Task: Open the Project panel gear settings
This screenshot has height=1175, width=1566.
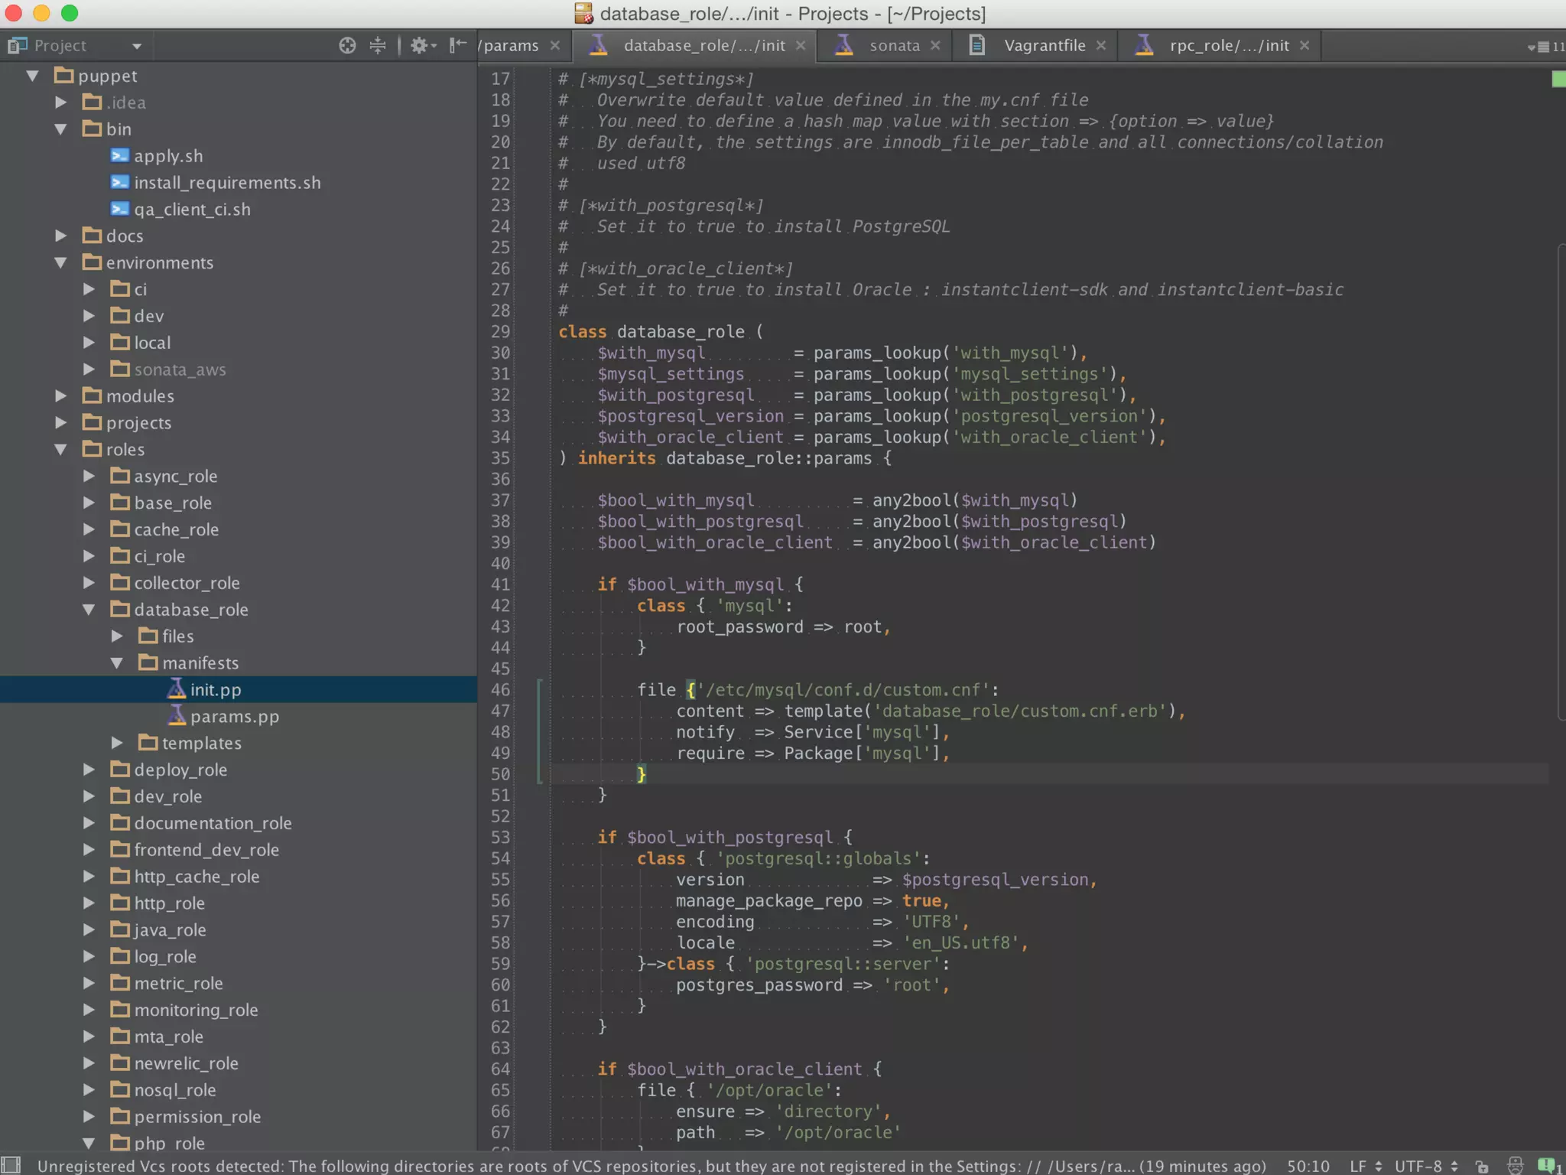Action: [x=421, y=46]
